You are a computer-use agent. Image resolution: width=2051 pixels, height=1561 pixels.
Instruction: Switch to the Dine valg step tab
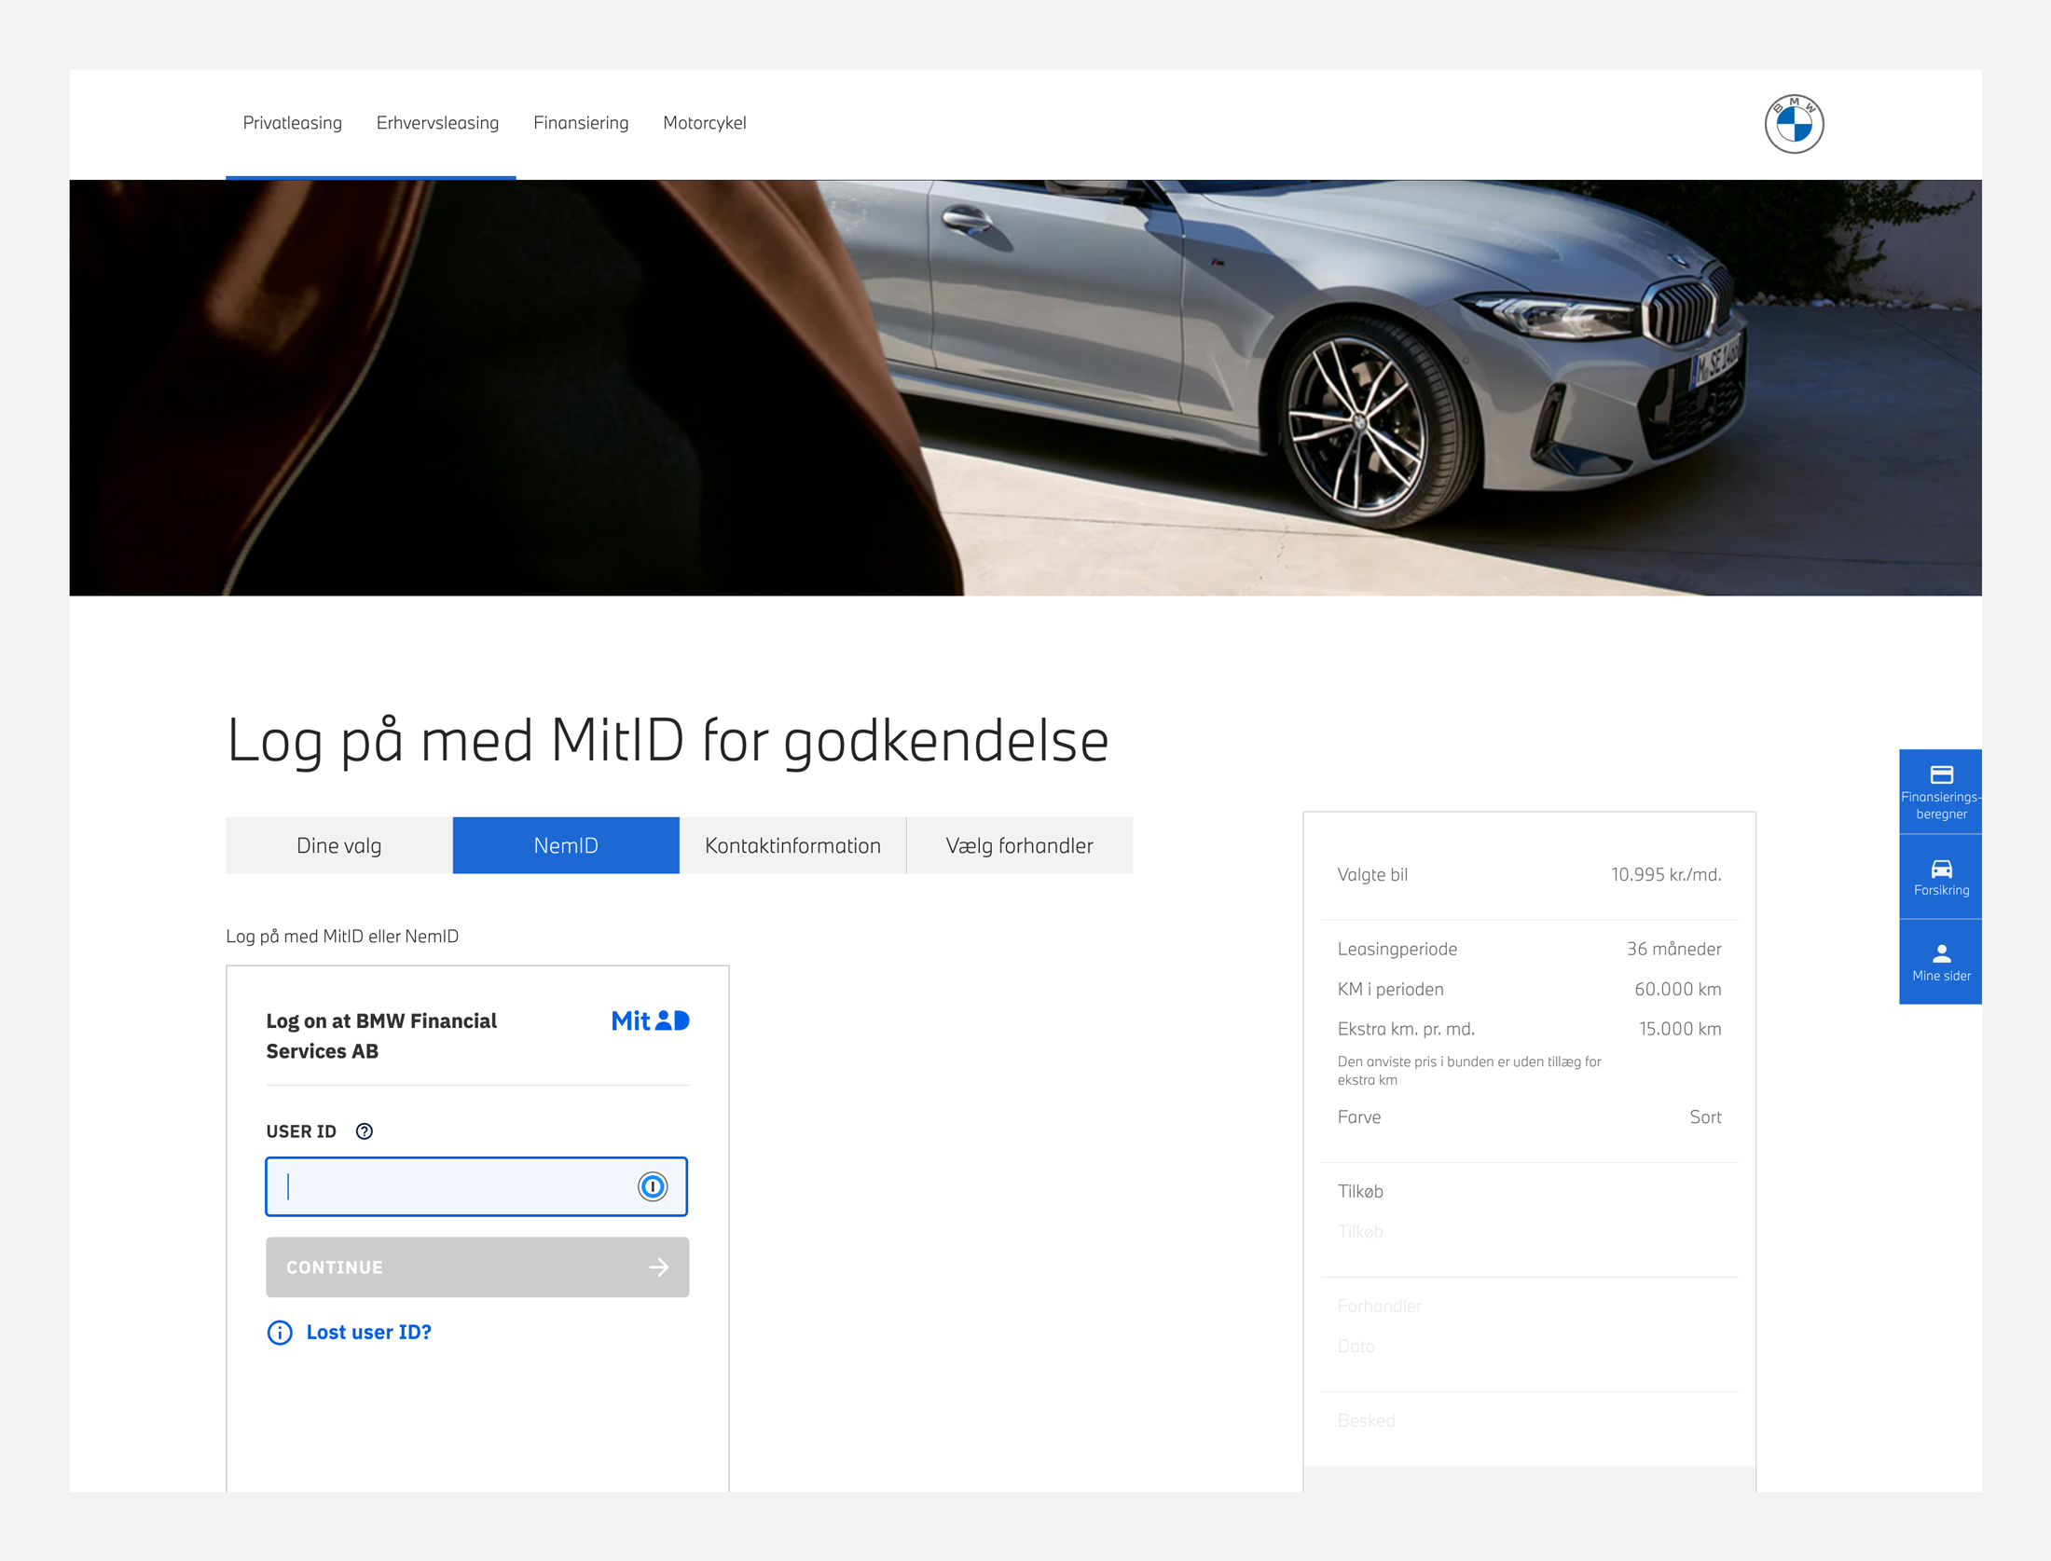339,845
